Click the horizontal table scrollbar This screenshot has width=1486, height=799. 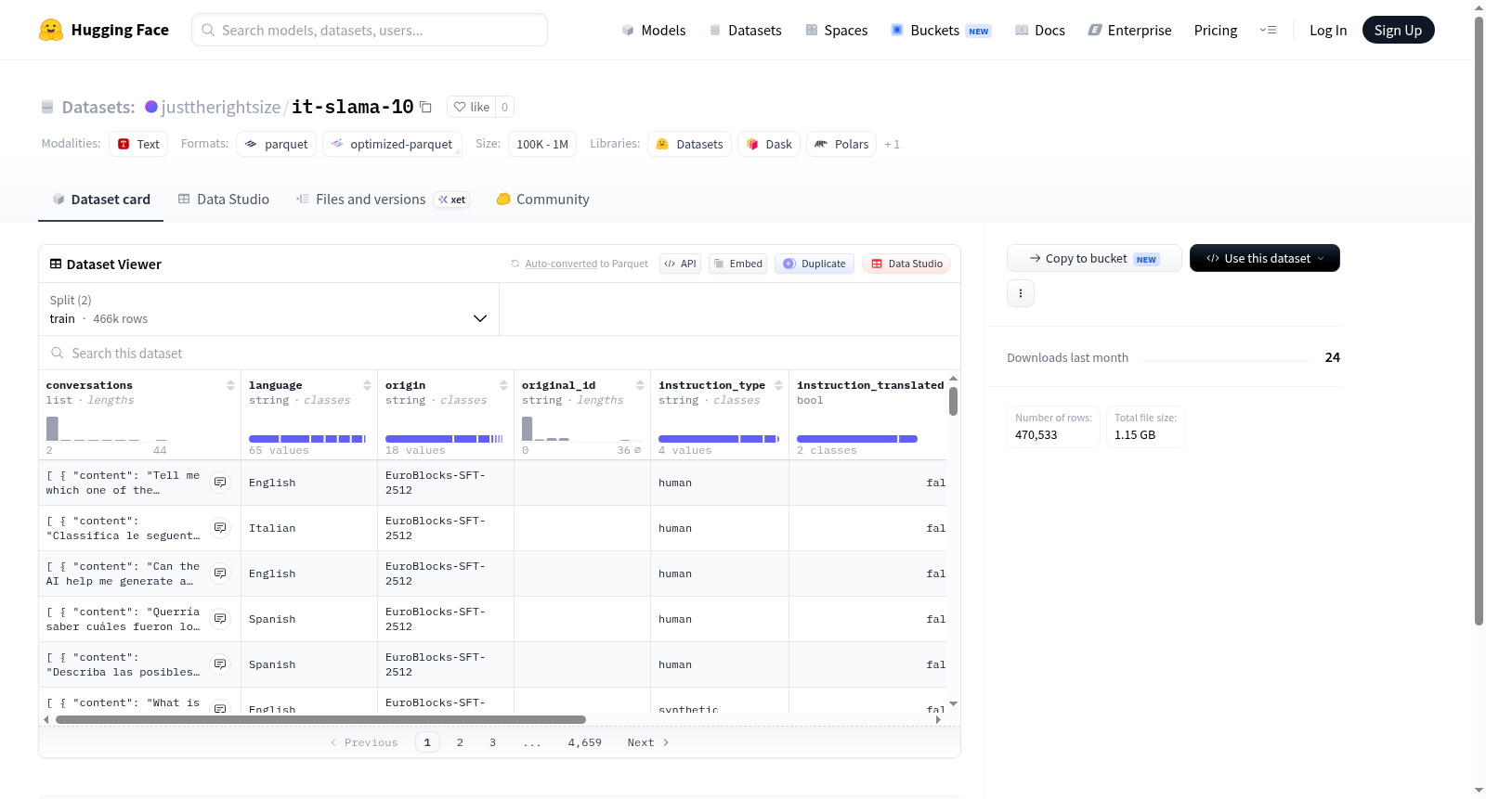320,719
